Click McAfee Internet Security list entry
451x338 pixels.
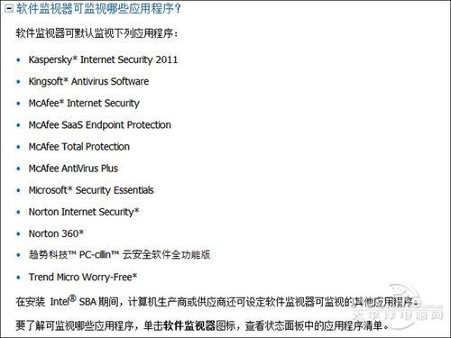[x=84, y=104]
